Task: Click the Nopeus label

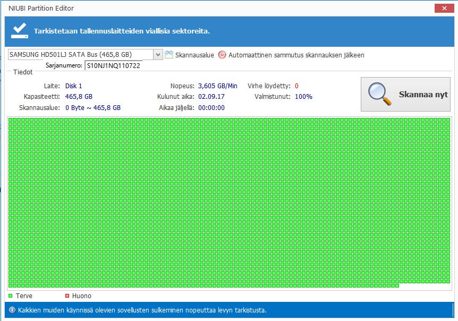Action: pyautogui.click(x=182, y=86)
